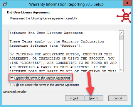The width and height of the screenshot is (133, 107).
Task: Click line "Reporting Software (the "Product")."
Action: pos(46,46)
